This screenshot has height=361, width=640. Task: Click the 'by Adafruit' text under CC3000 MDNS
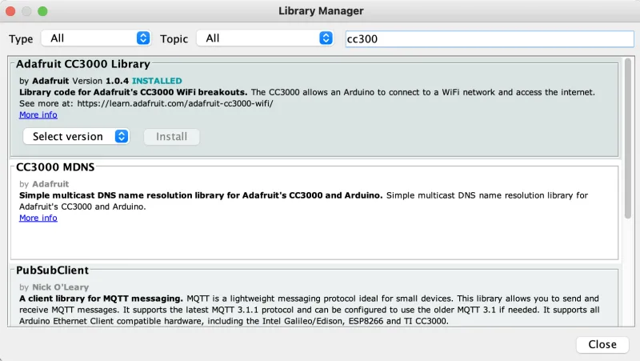tap(44, 184)
